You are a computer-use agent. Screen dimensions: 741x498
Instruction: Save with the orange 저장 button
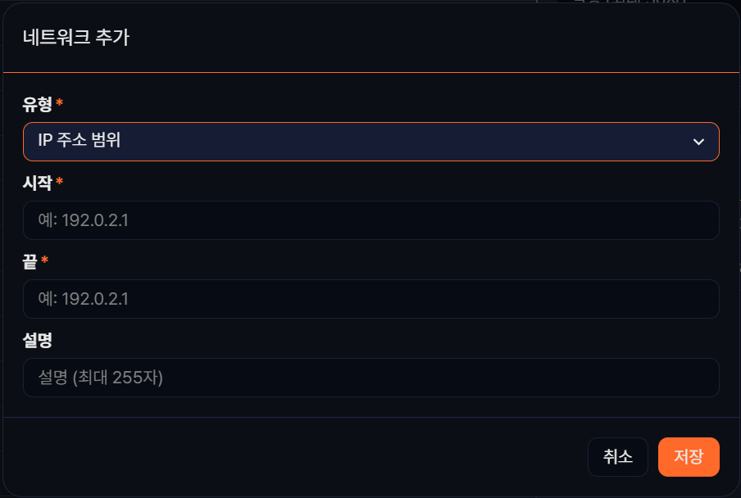point(688,457)
